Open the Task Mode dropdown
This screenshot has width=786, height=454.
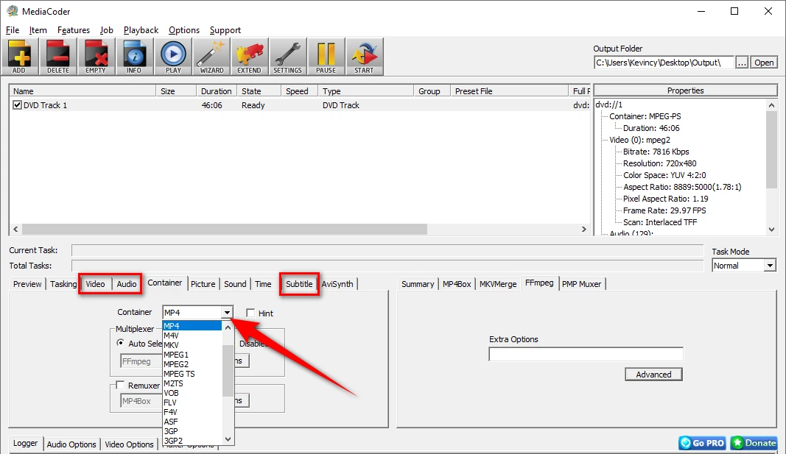770,266
